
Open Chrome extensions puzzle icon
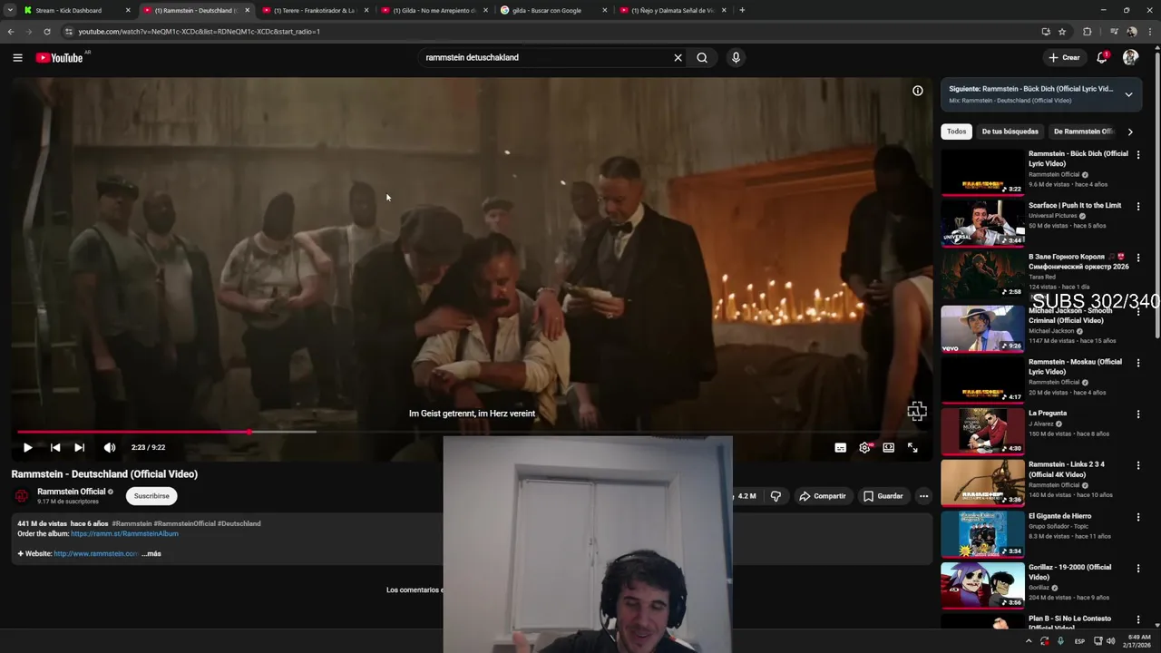point(1088,32)
